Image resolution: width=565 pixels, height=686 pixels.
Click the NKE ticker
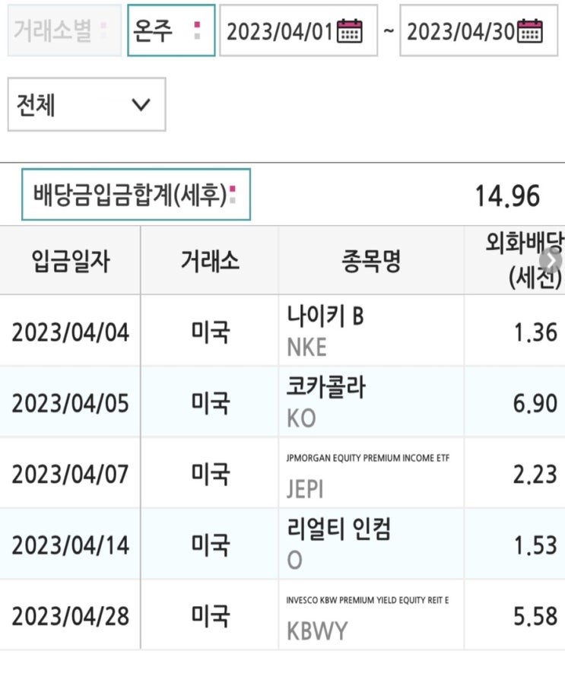307,348
